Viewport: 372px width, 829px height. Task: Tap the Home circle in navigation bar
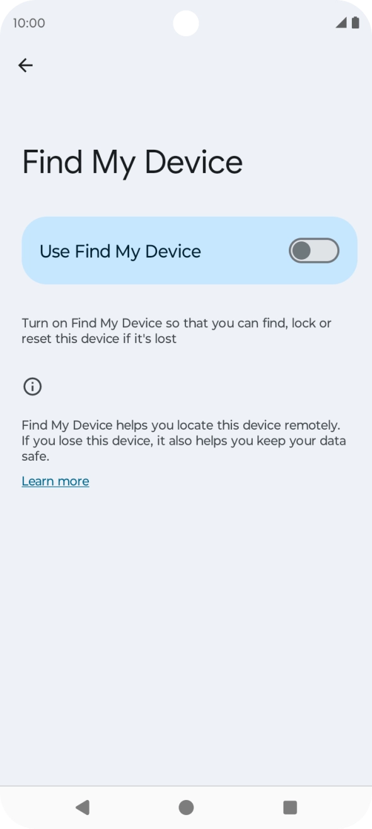coord(186,807)
